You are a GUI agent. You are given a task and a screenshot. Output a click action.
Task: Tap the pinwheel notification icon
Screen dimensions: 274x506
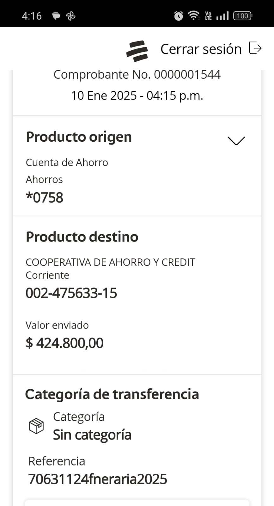pos(70,16)
